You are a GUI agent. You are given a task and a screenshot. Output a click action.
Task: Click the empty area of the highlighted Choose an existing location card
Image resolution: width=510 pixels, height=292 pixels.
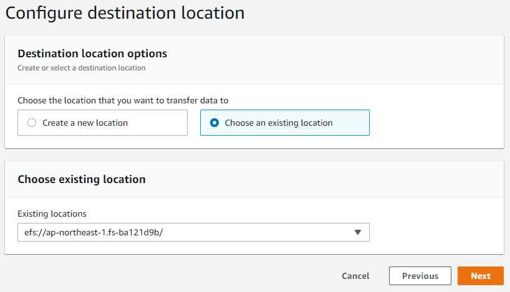(x=351, y=123)
